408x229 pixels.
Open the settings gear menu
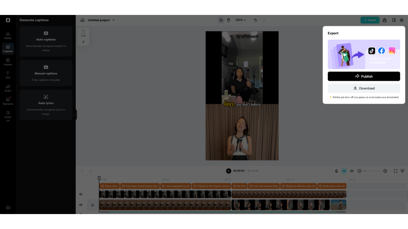pyautogui.click(x=402, y=20)
